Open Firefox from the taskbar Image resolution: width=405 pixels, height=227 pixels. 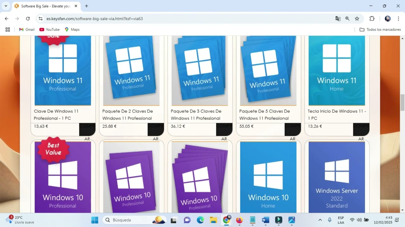point(240,220)
